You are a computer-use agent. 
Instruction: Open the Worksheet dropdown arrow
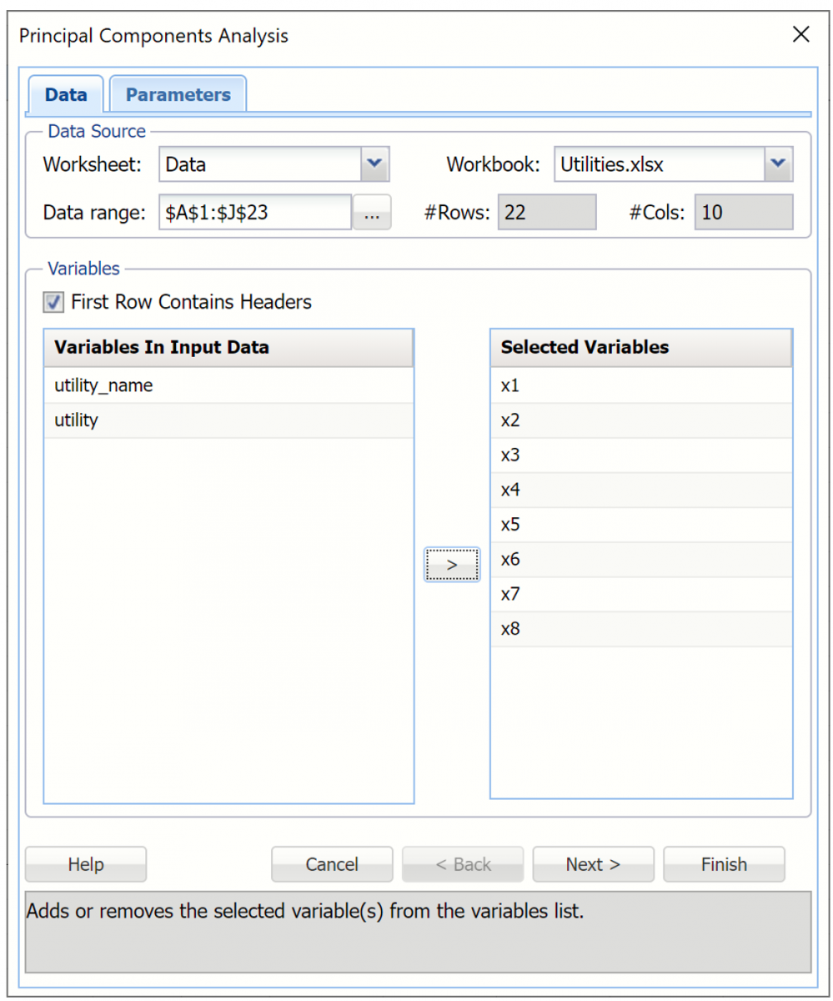click(374, 163)
